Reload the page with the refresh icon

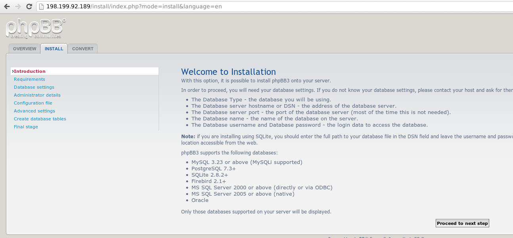click(29, 6)
